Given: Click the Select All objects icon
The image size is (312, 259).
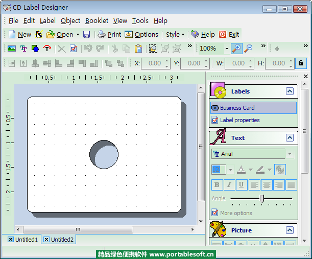Looking at the screenshot, I should [153, 49].
